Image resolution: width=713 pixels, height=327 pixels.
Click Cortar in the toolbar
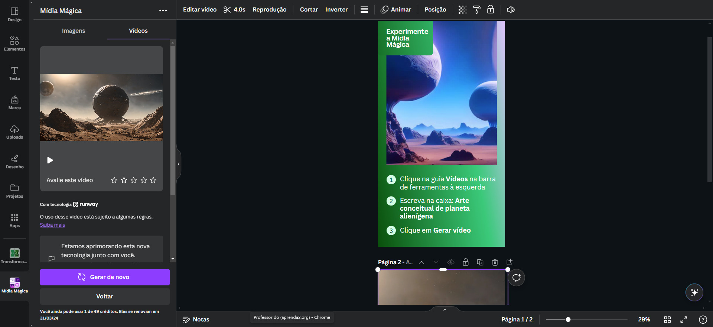pyautogui.click(x=309, y=10)
